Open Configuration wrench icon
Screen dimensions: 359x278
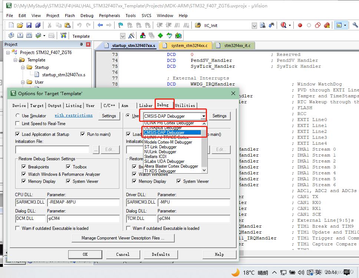(355, 25)
